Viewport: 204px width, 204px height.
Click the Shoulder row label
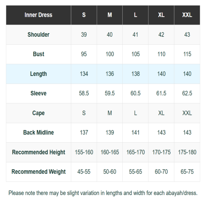click(x=38, y=35)
